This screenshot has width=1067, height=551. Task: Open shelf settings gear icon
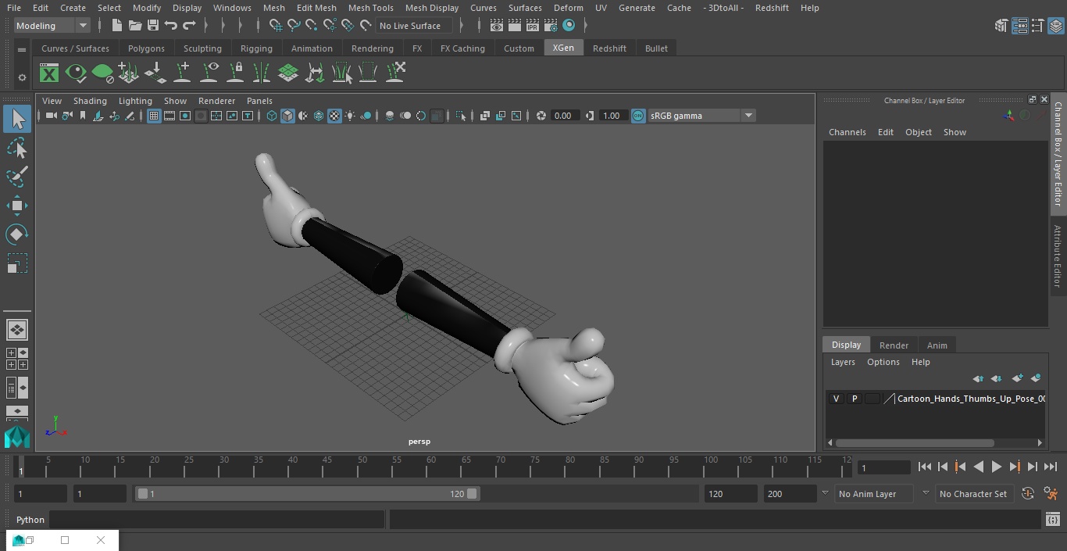[22, 77]
